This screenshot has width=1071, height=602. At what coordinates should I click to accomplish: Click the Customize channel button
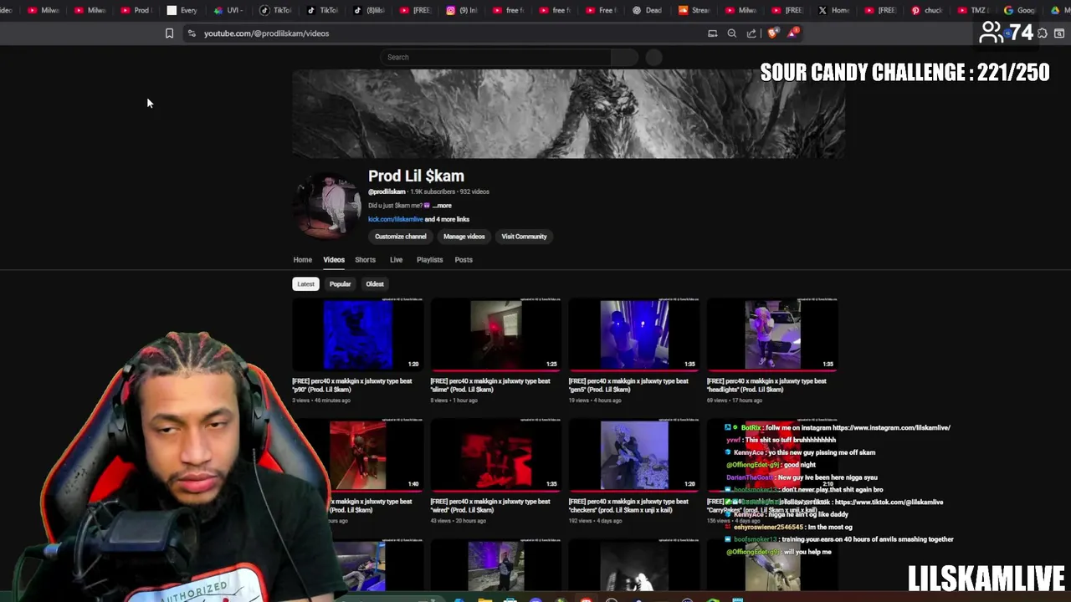pyautogui.click(x=401, y=237)
